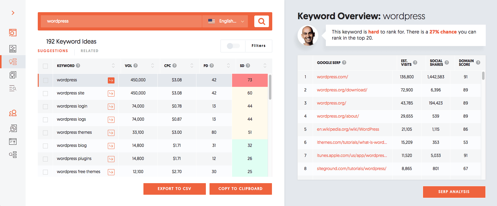Click the arrow icon next to wordpress login
The height and width of the screenshot is (206, 497).
point(111,106)
